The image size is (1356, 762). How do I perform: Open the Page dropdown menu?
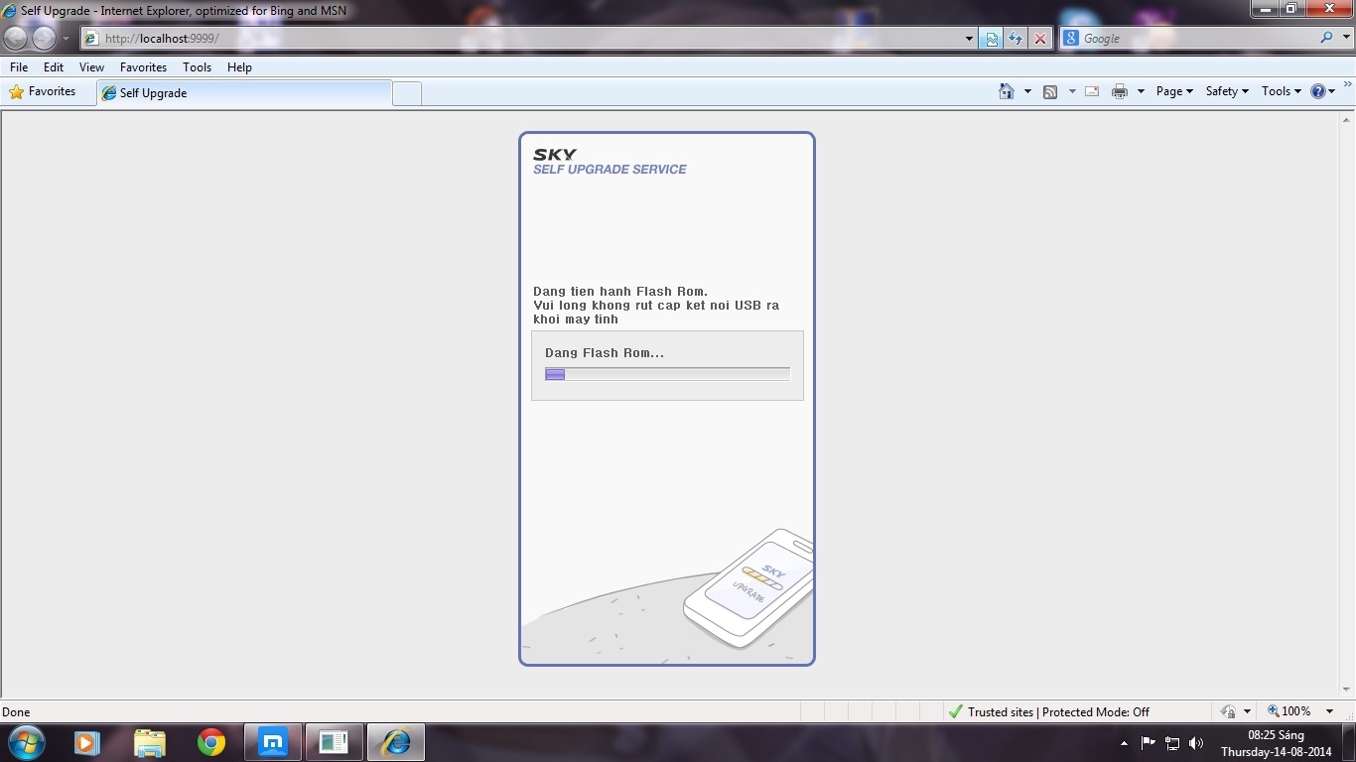tap(1174, 91)
